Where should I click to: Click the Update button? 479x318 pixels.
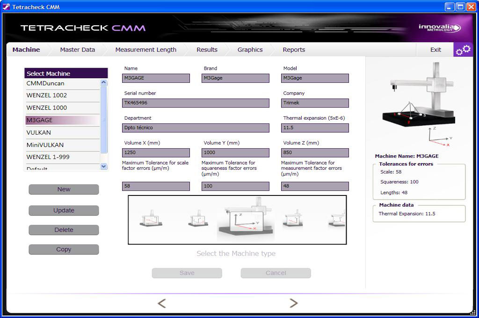64,210
